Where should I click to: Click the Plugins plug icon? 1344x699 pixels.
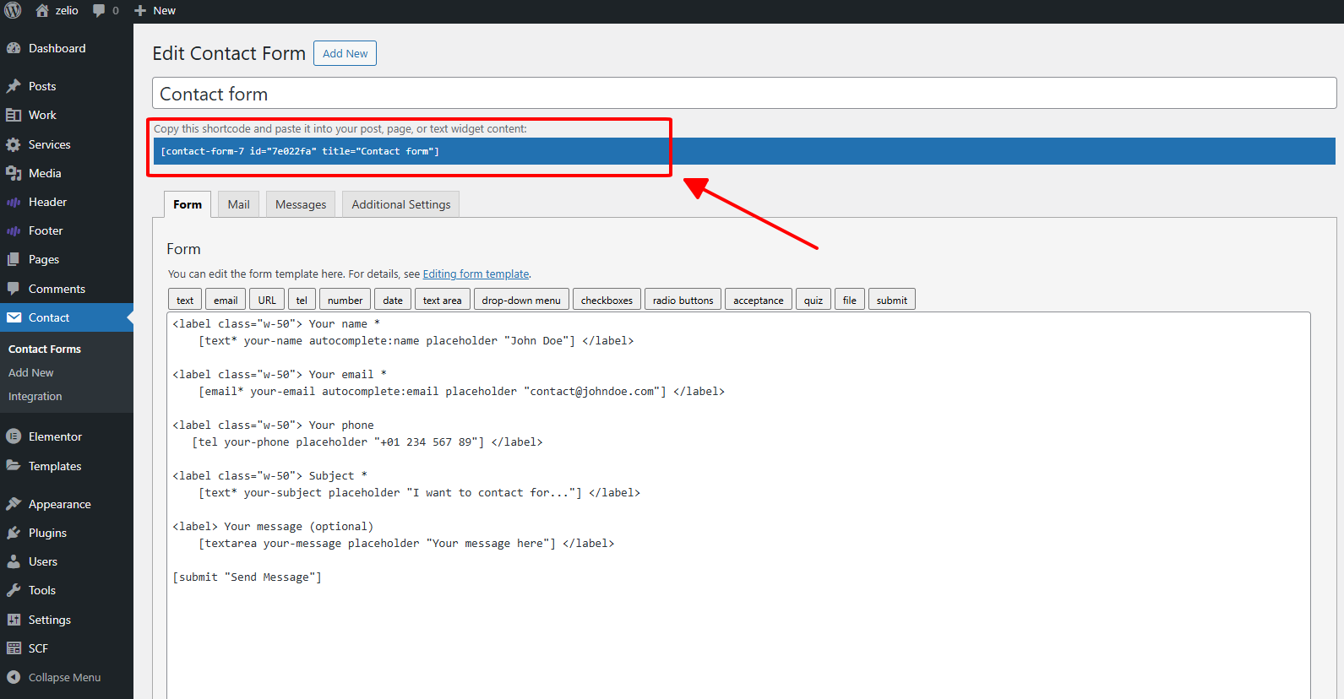point(14,533)
